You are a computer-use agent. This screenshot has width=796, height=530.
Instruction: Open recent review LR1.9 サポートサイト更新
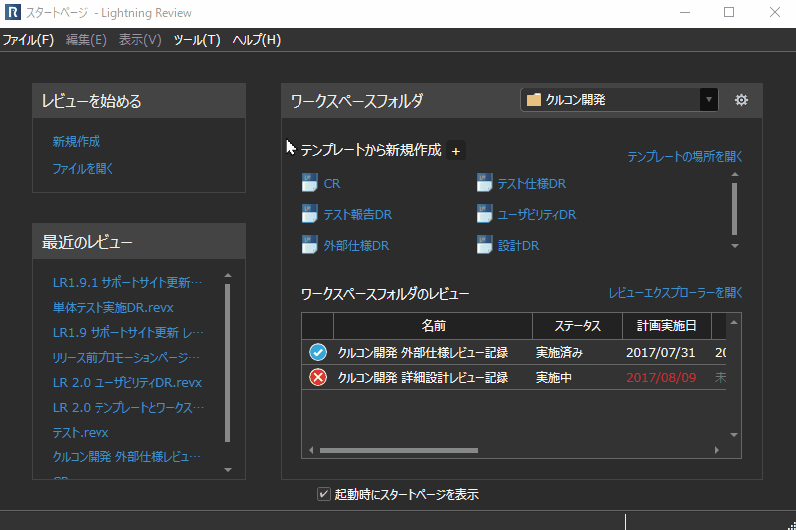coord(127,332)
